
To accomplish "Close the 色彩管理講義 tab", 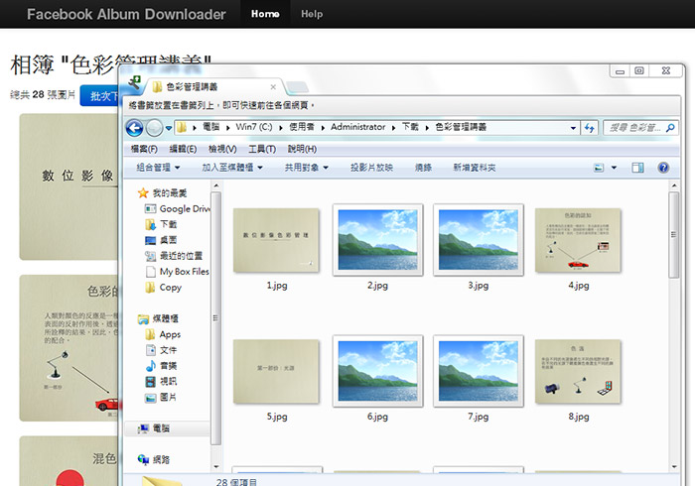I will [273, 87].
